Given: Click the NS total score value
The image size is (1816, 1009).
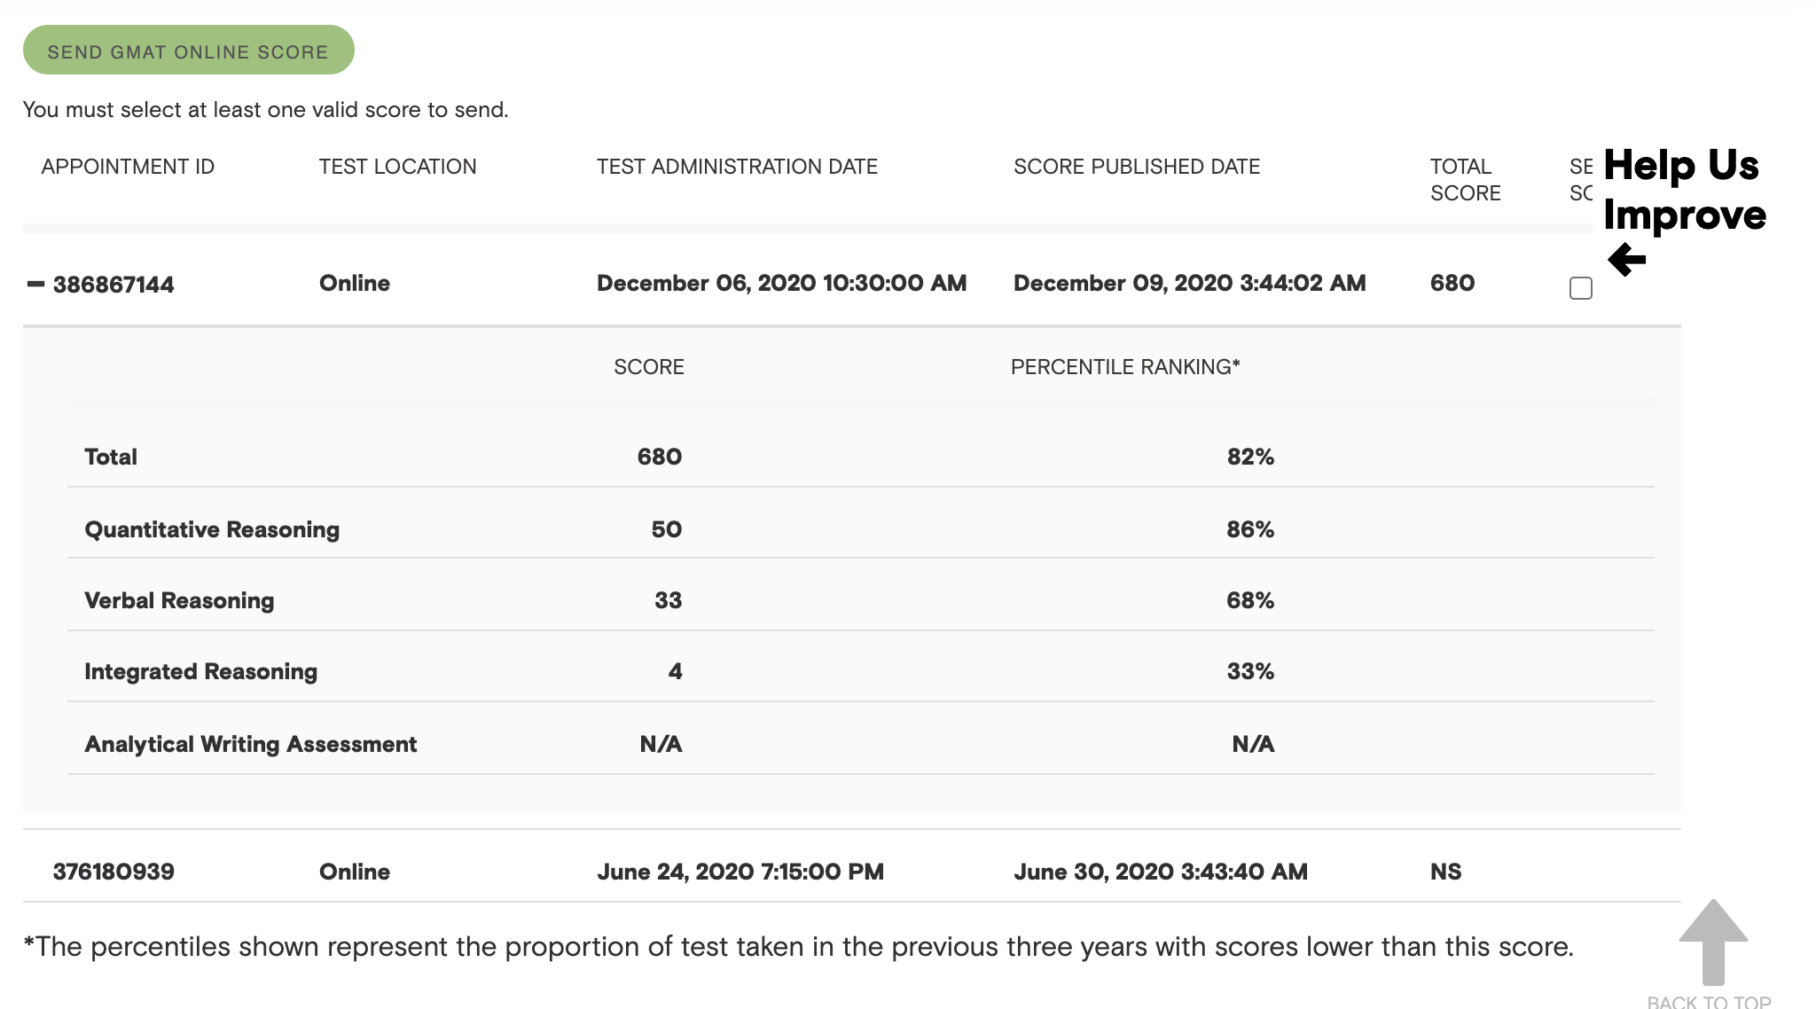Looking at the screenshot, I should click(x=1445, y=872).
